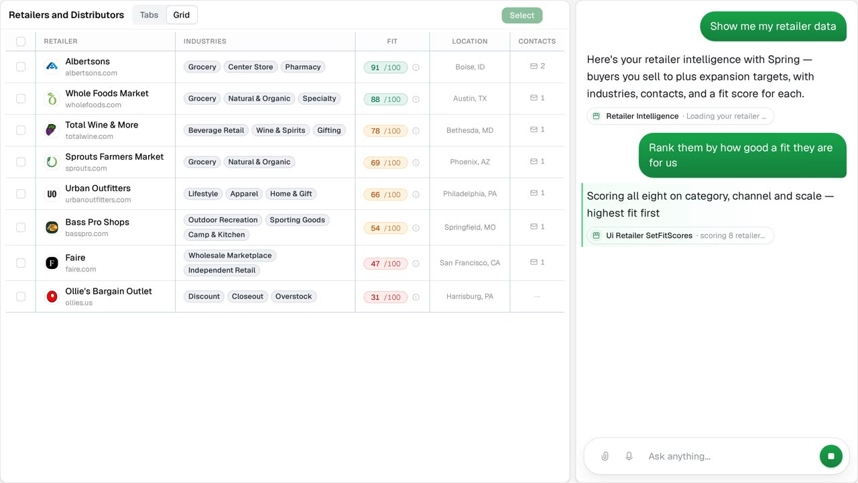Open fit score info for Whole Foods Market
Viewport: 858px width, 483px height.
(x=416, y=99)
